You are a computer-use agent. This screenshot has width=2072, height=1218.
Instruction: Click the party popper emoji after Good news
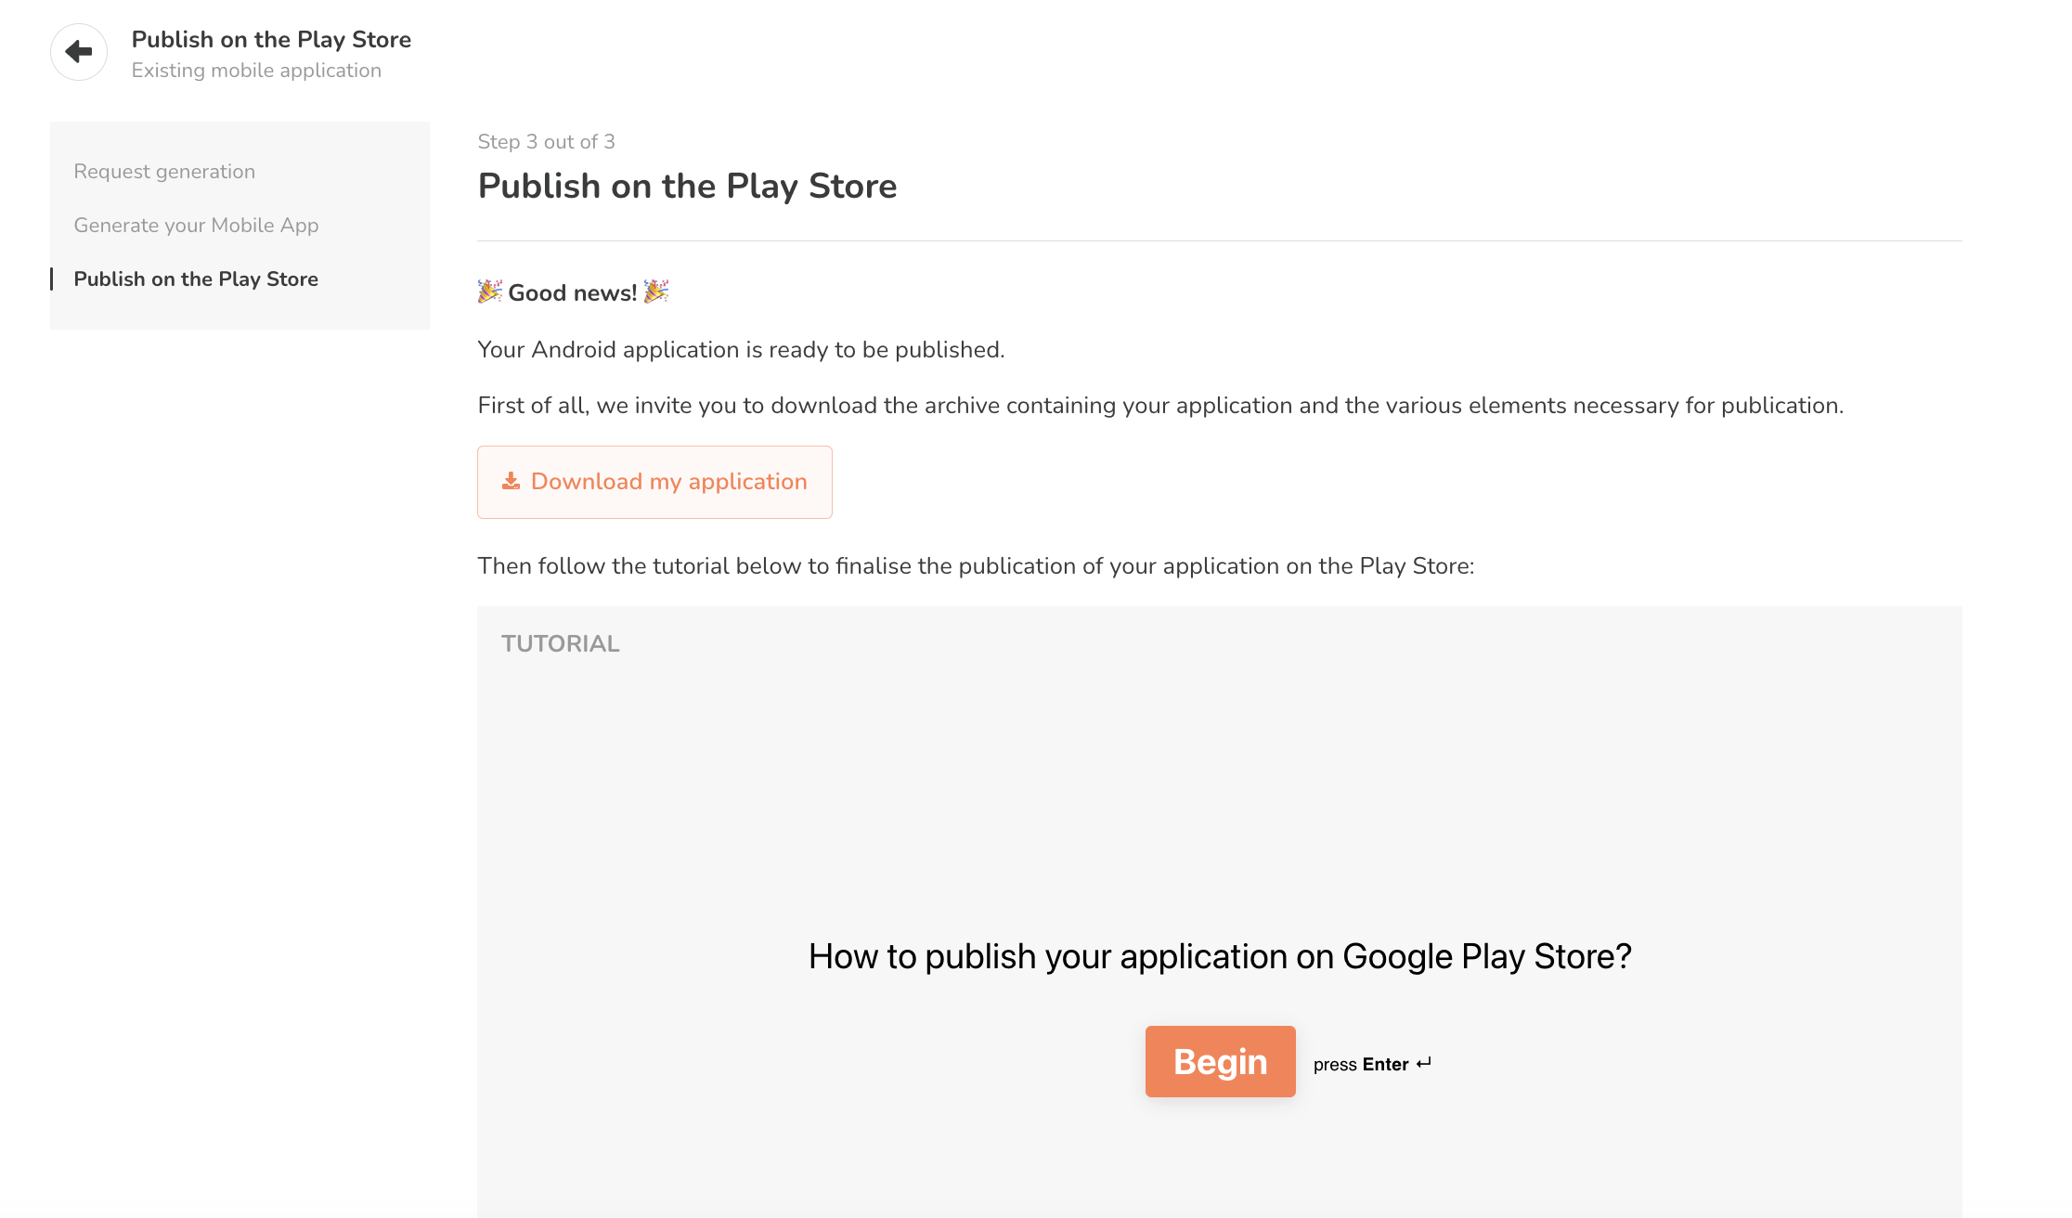(x=656, y=292)
